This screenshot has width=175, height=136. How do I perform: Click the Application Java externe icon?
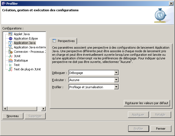11,47
